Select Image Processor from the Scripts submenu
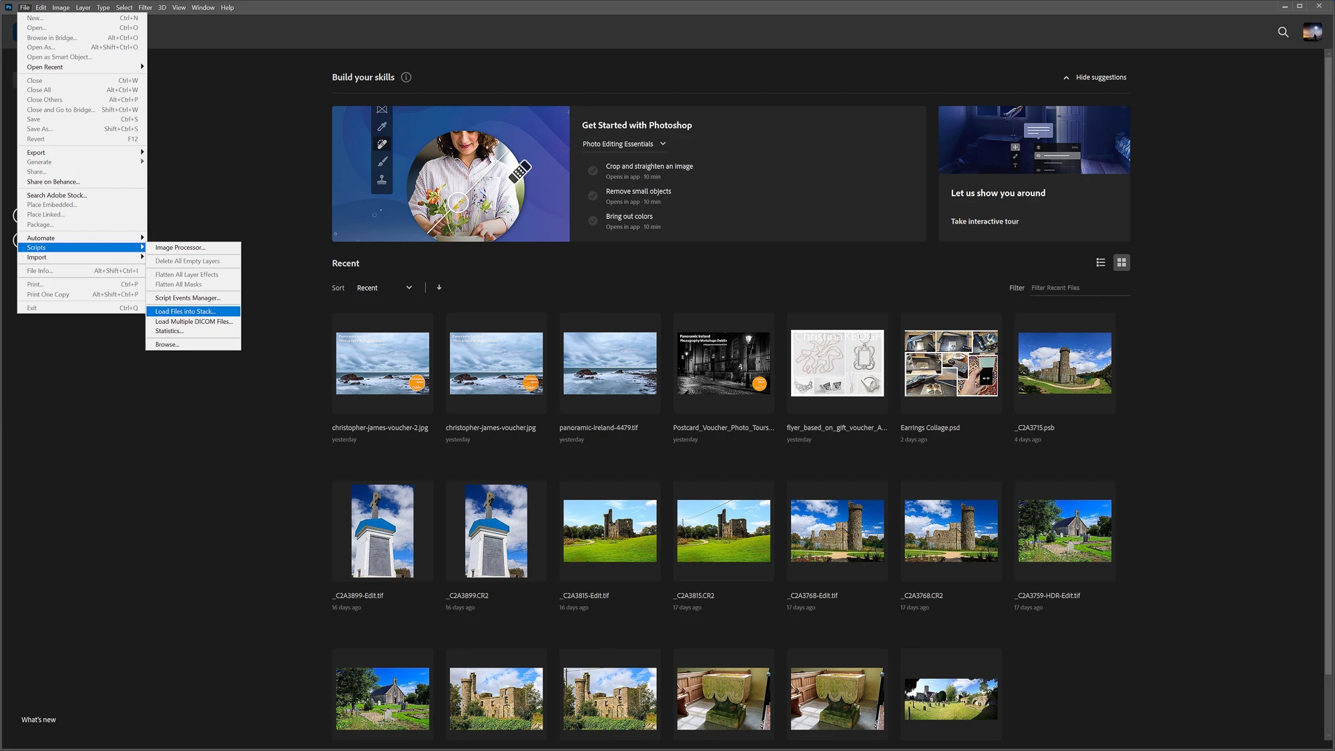Viewport: 1335px width, 751px height. click(x=180, y=248)
